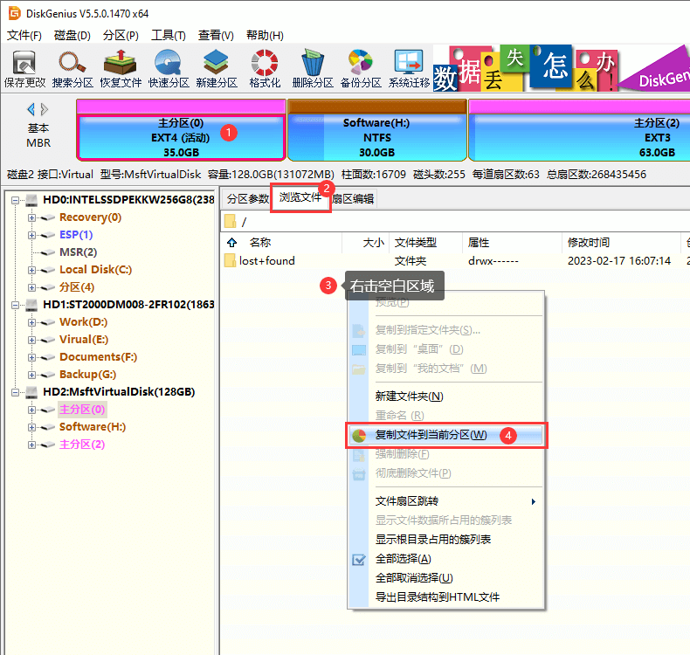Select 主分区(0) under HD2 in tree
This screenshot has height=655, width=690.
(82, 410)
